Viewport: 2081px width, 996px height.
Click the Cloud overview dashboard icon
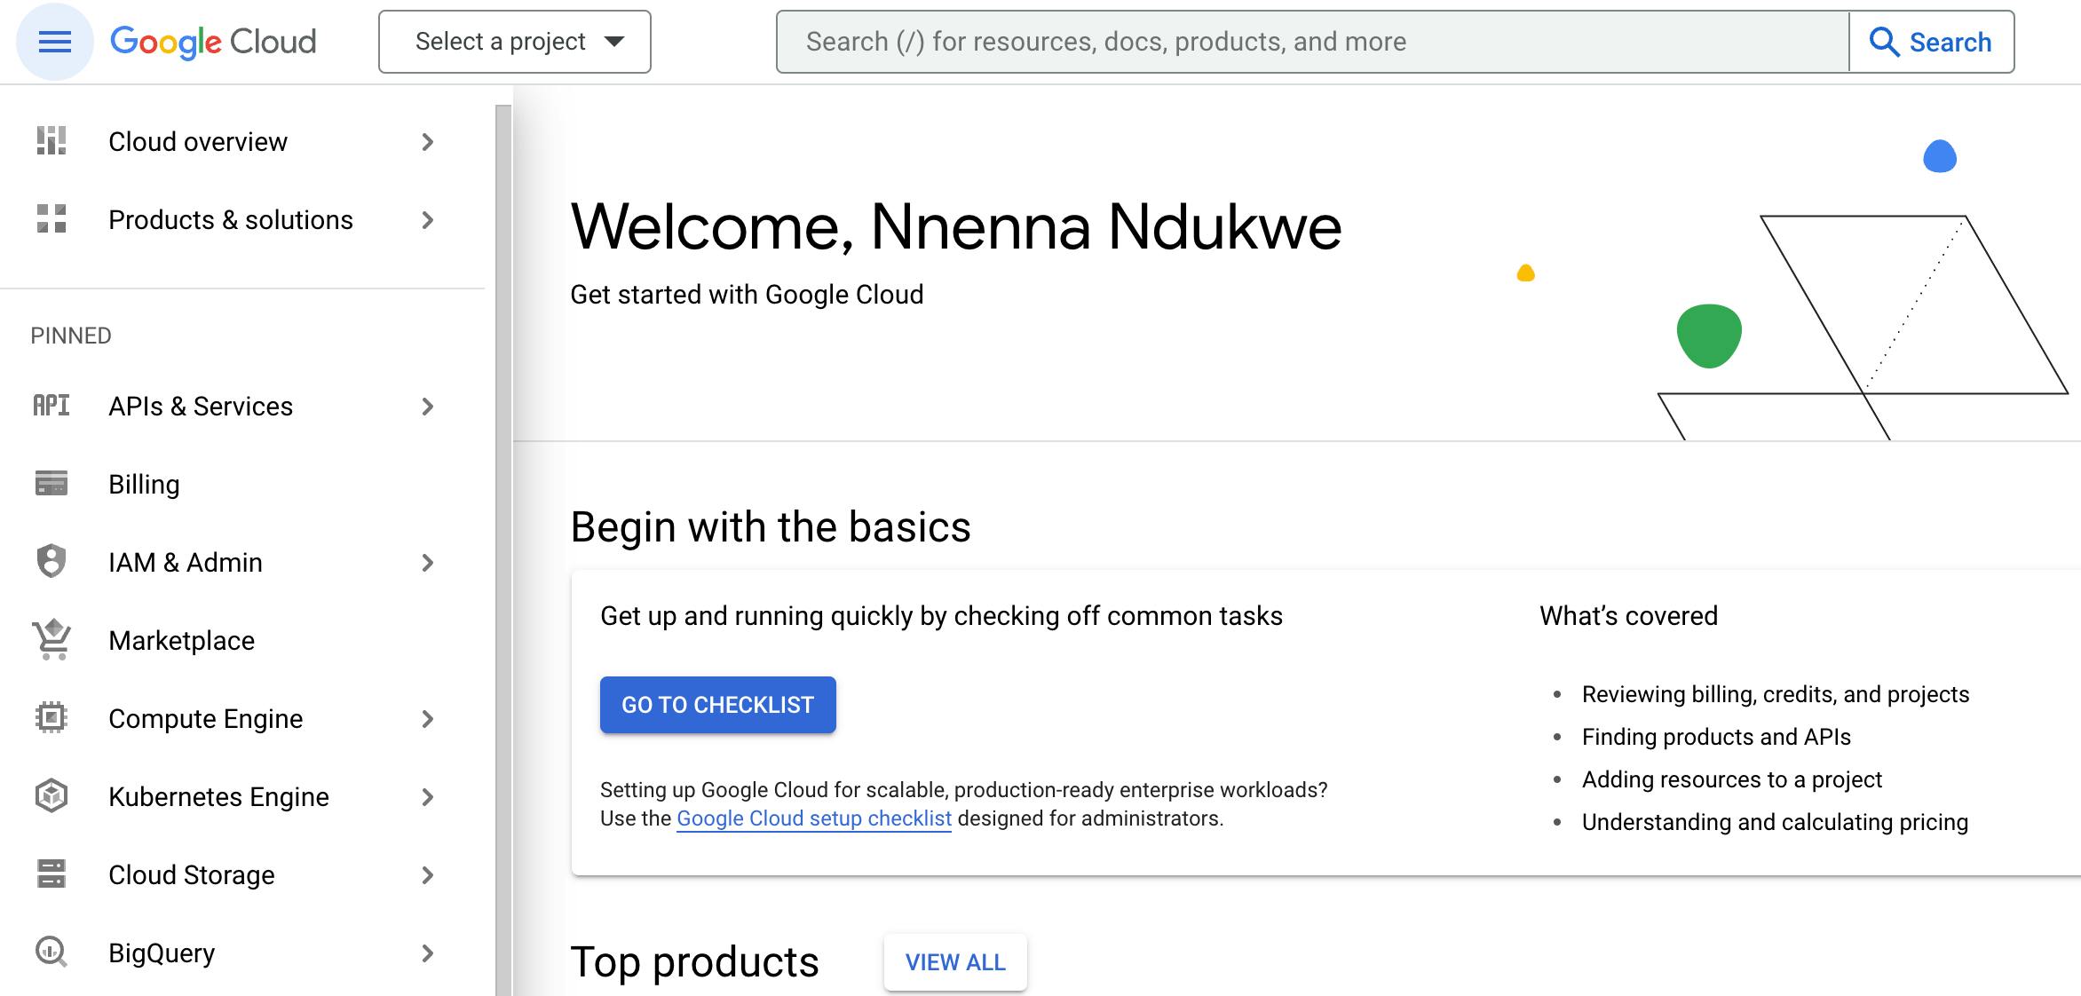pyautogui.click(x=51, y=141)
